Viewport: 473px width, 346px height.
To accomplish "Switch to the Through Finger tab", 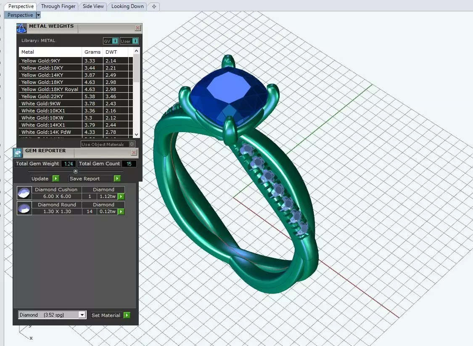I will (58, 6).
